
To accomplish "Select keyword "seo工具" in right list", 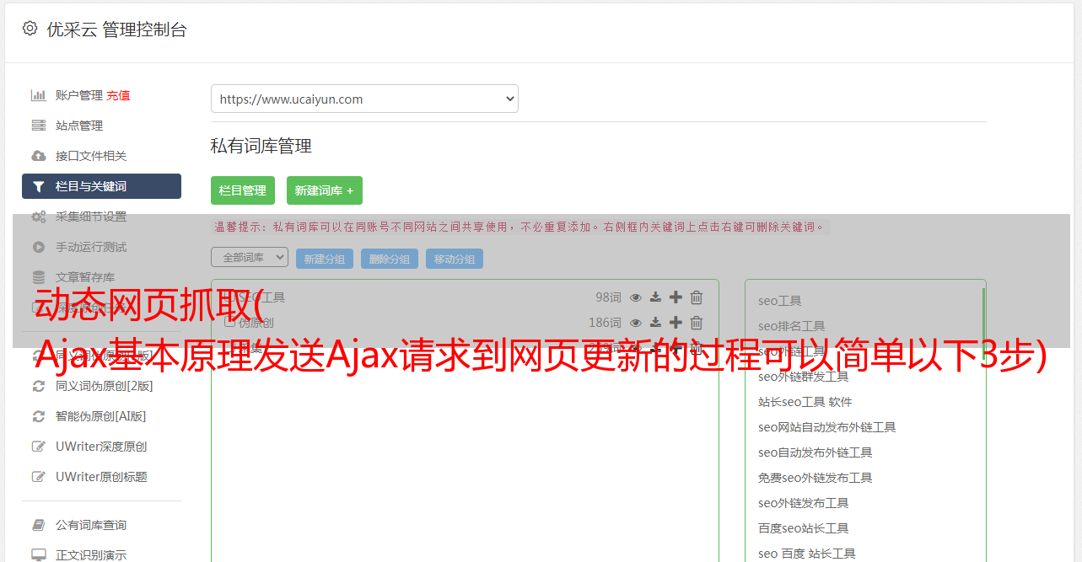I will [x=780, y=301].
